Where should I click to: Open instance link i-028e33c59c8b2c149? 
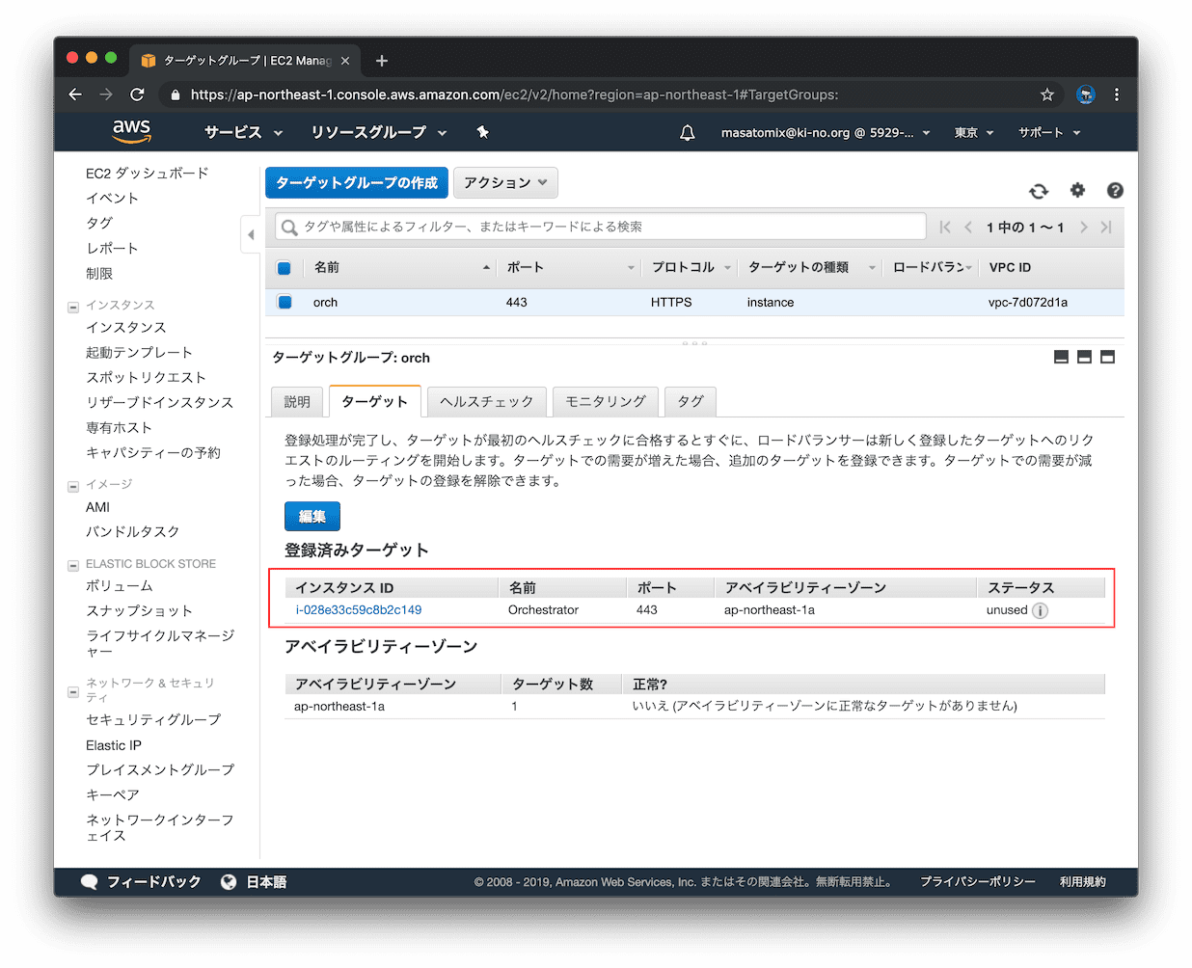click(x=359, y=610)
